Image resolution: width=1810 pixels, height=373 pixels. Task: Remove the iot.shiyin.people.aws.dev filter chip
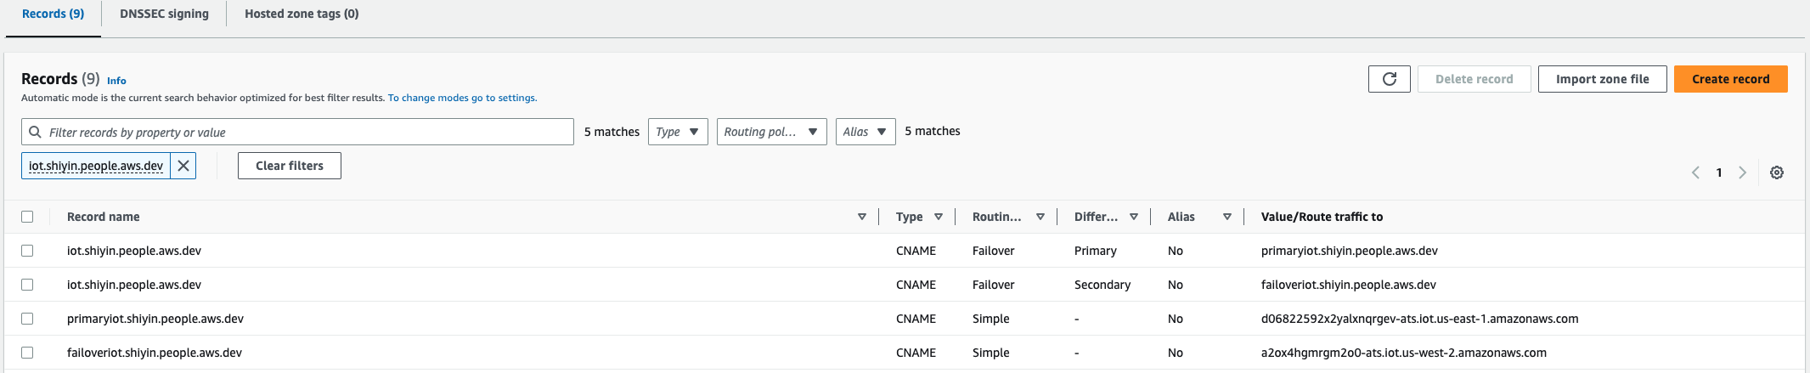coord(183,166)
